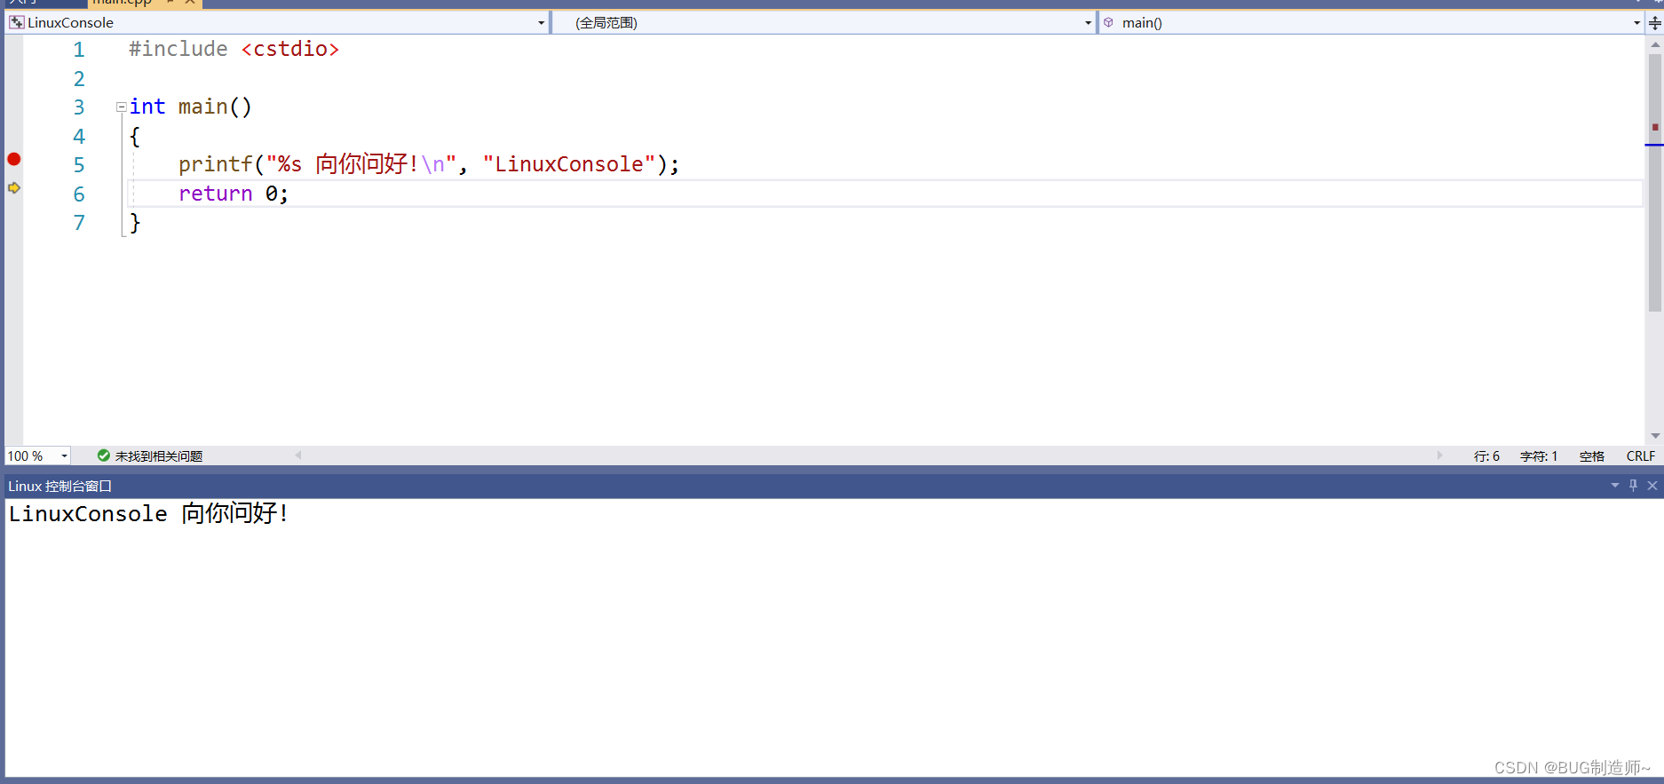Click the console output 'LinuxConsole 向你问好!'
The height and width of the screenshot is (784, 1664).
tap(148, 514)
